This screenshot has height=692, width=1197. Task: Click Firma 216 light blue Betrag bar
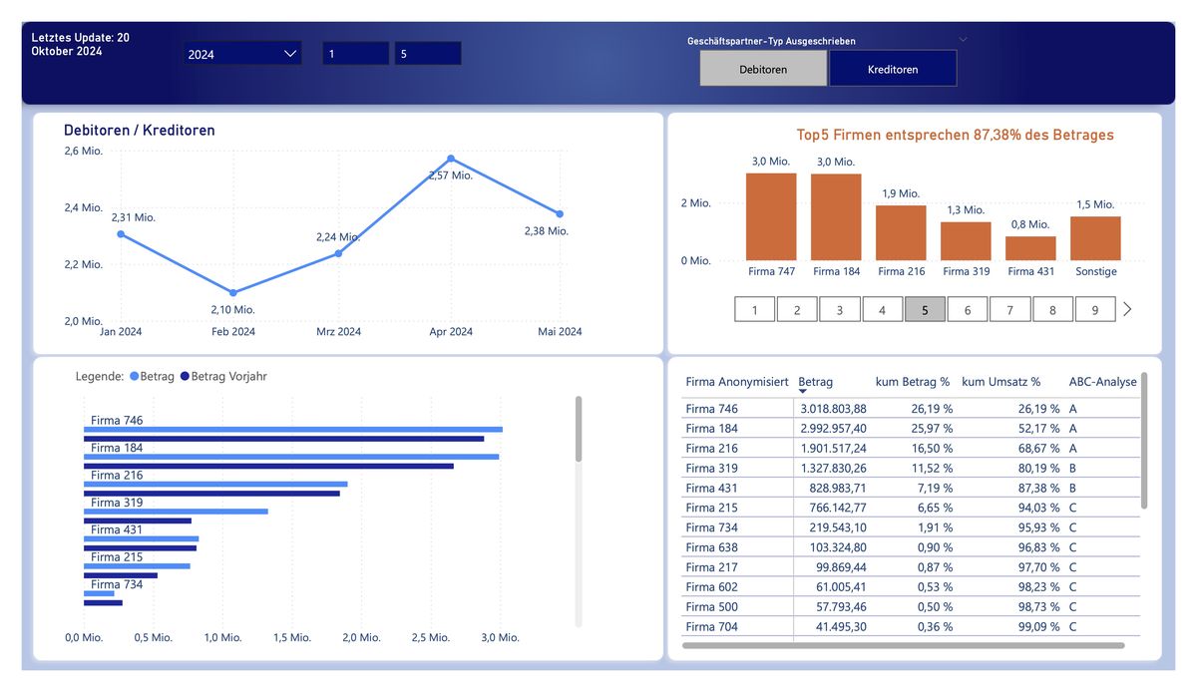tap(215, 484)
